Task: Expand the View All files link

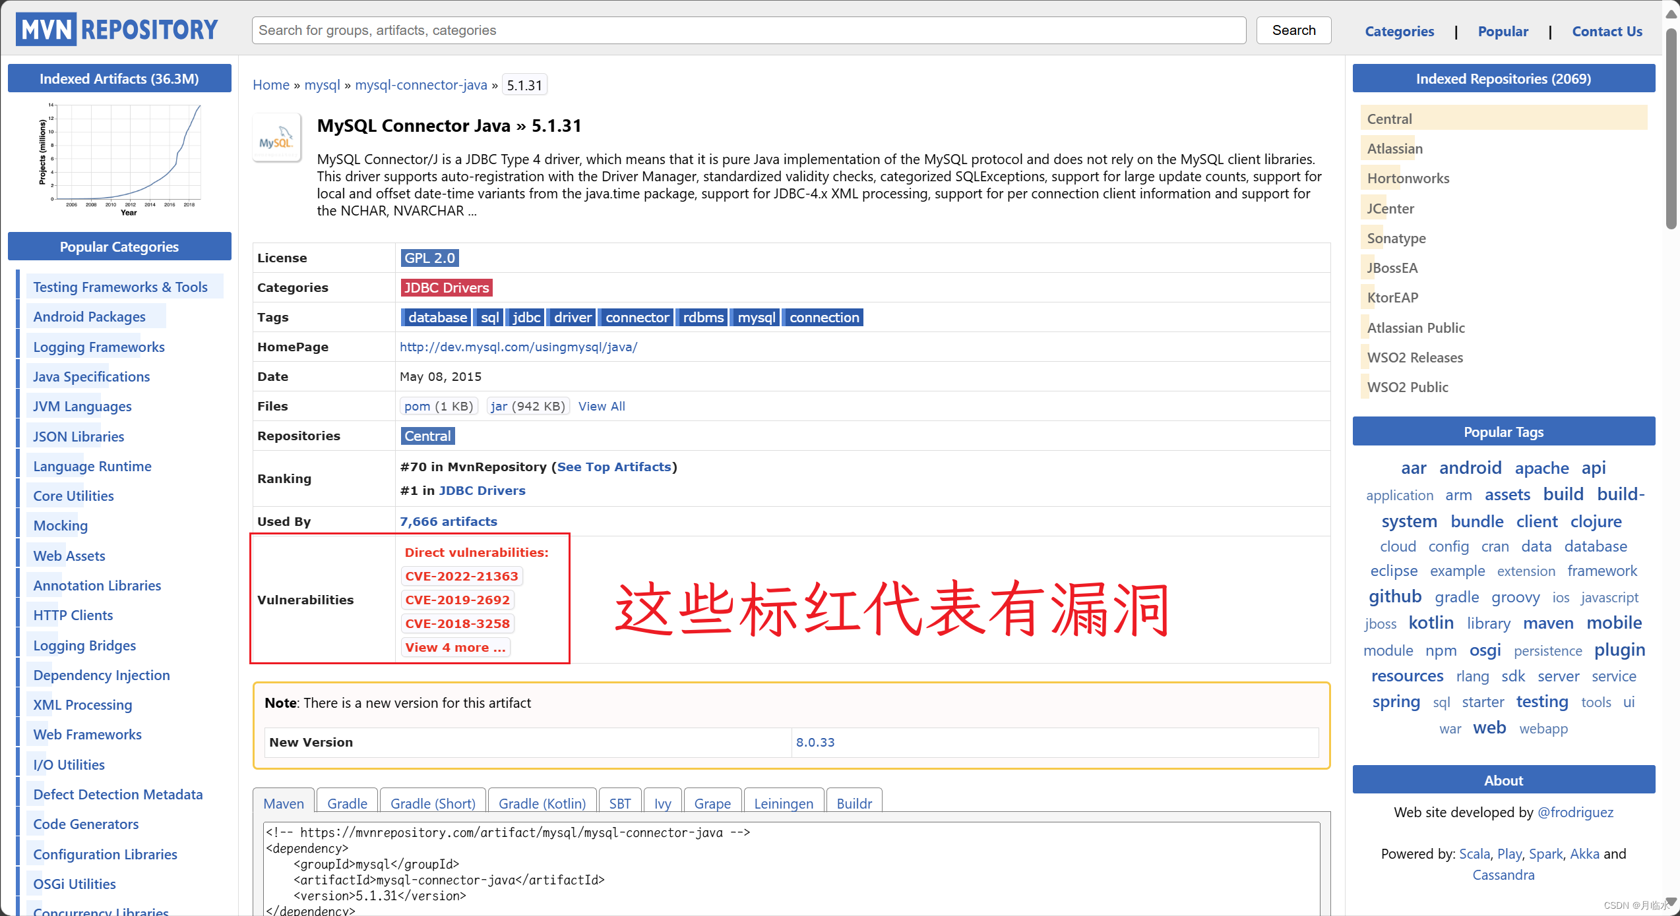Action: pos(602,407)
